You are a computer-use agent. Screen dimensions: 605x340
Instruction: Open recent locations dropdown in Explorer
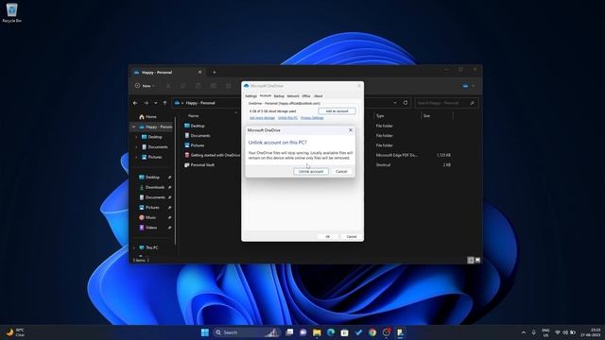click(x=155, y=103)
